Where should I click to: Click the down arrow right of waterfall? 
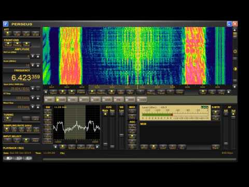234,87
